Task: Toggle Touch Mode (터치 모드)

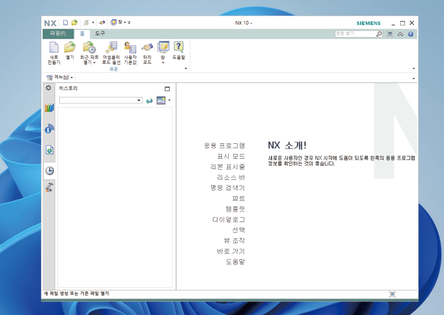Action: coord(147,53)
